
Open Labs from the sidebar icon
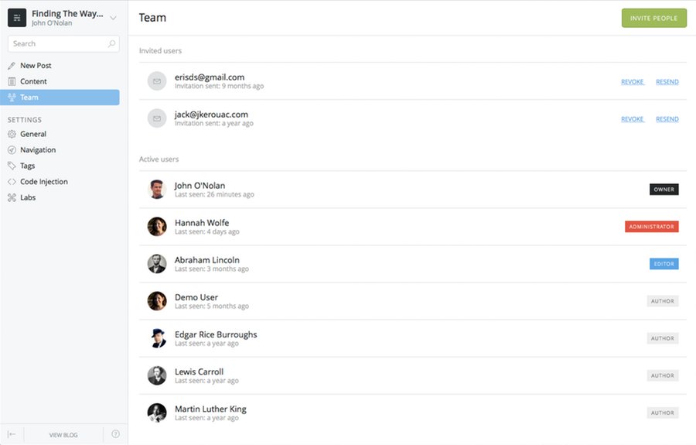pyautogui.click(x=12, y=197)
